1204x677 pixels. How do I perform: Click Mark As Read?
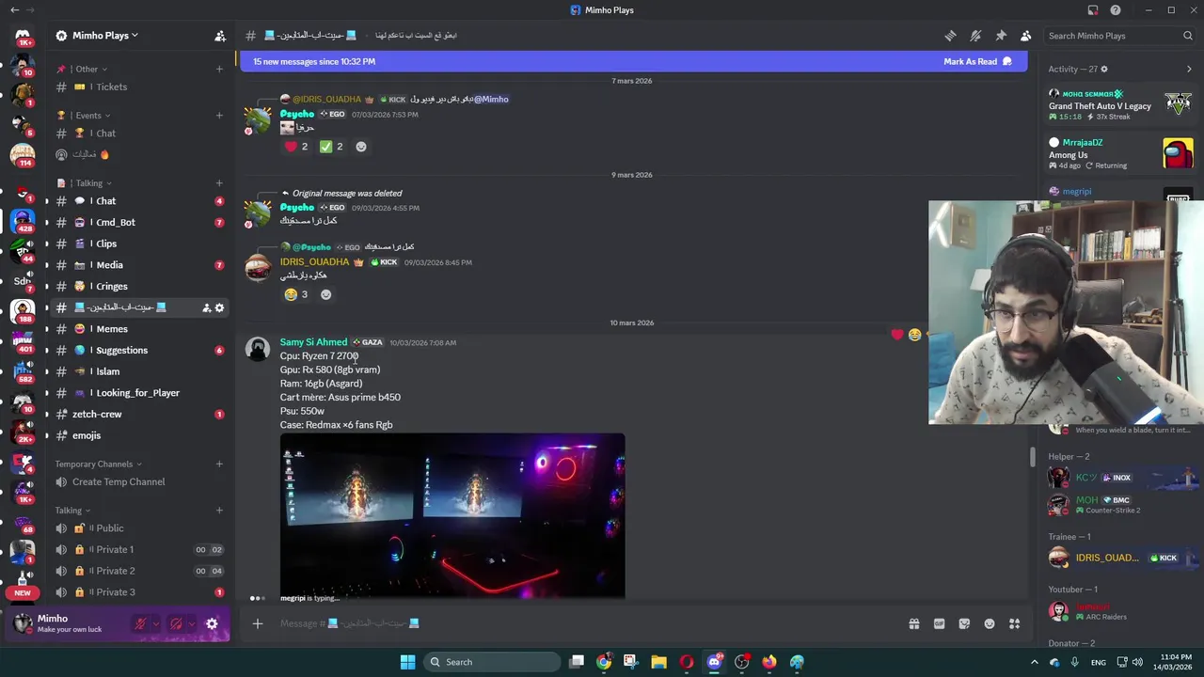tap(977, 62)
